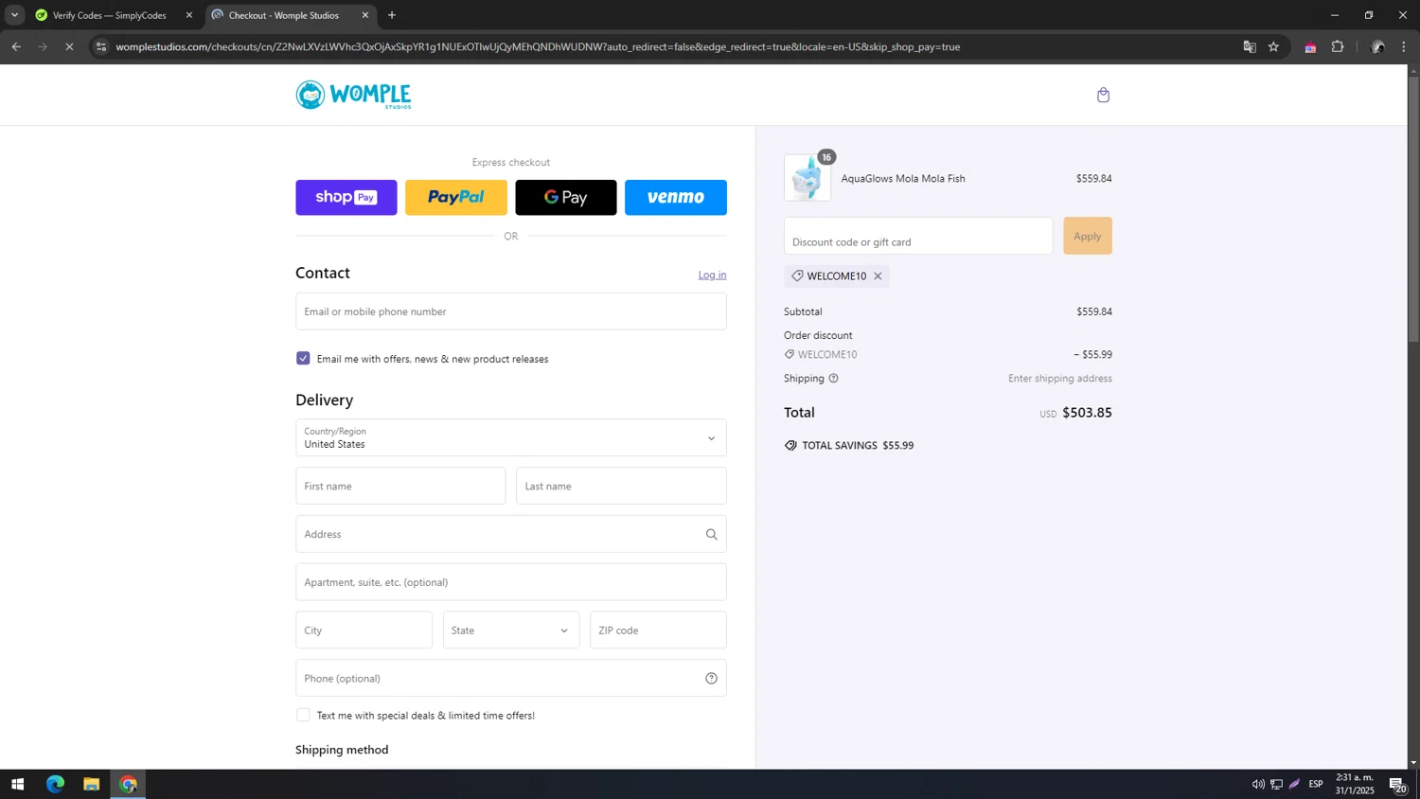Click the page vertical scrollbar

click(1413, 208)
